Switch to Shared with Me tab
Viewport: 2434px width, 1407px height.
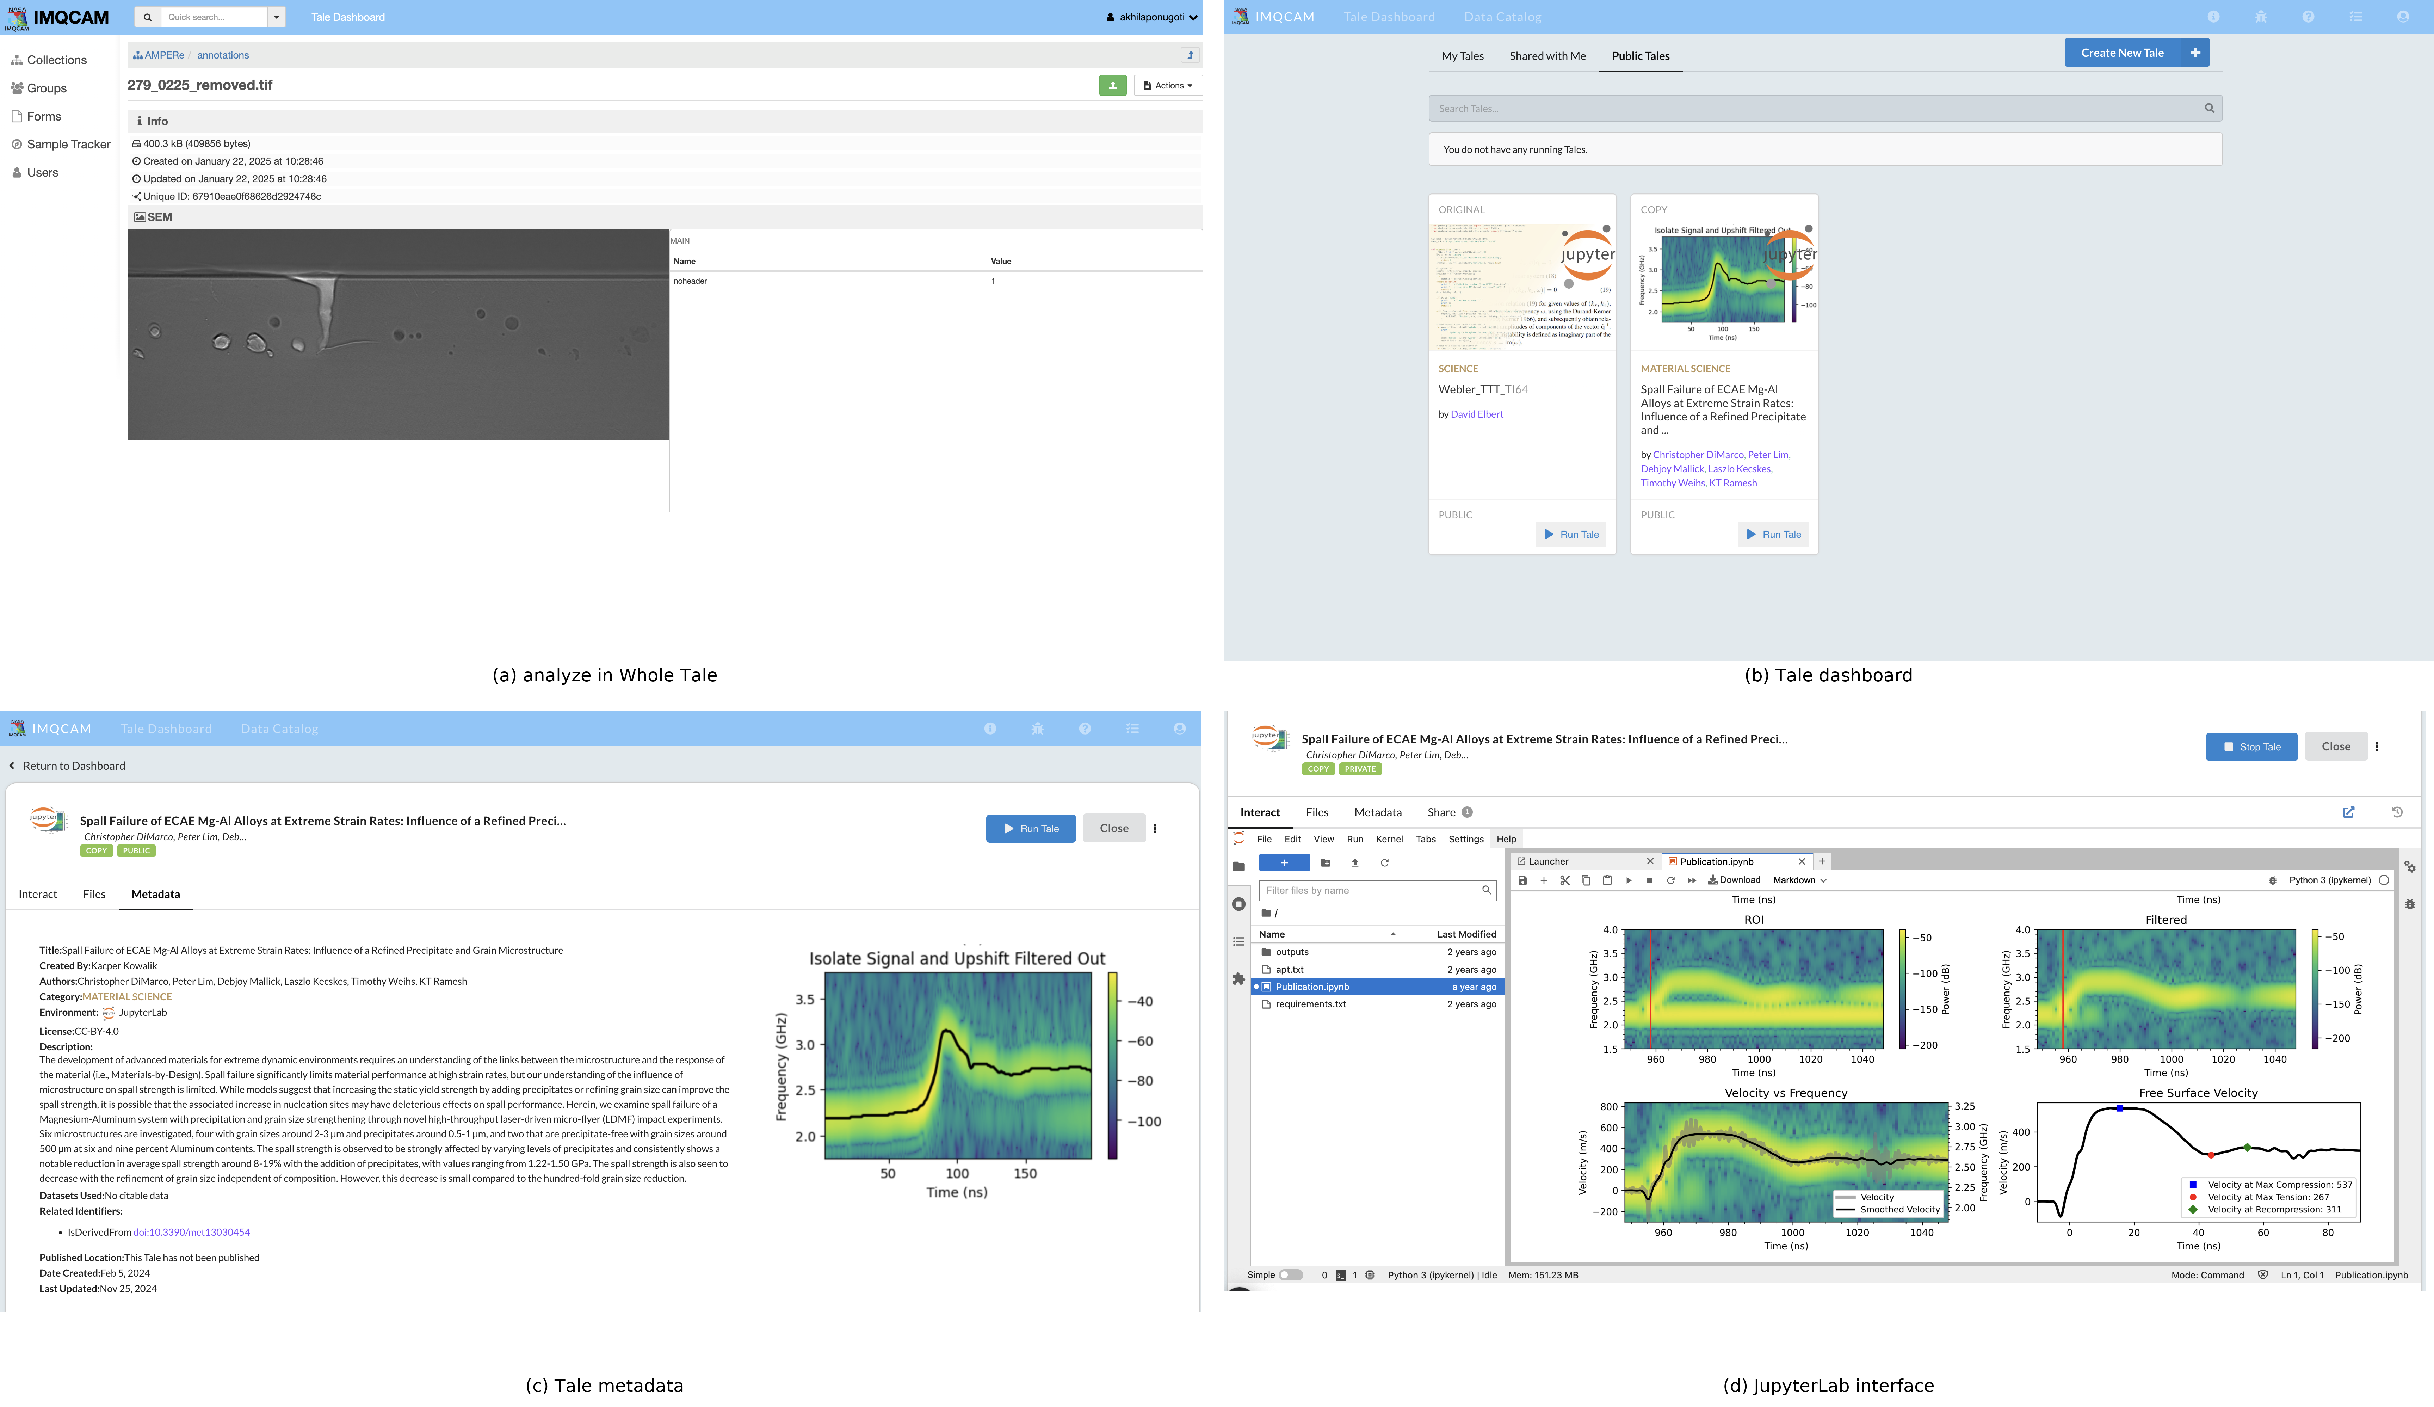coord(1547,56)
